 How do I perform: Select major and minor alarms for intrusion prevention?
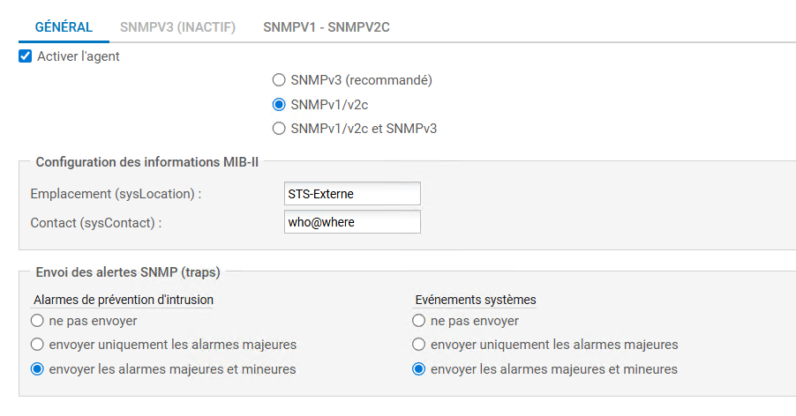click(x=37, y=369)
